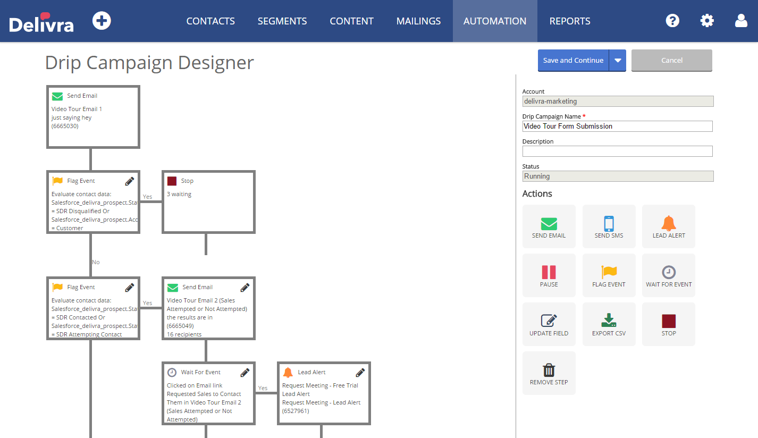758x438 pixels.
Task: Select the Pause action
Action: click(x=549, y=275)
